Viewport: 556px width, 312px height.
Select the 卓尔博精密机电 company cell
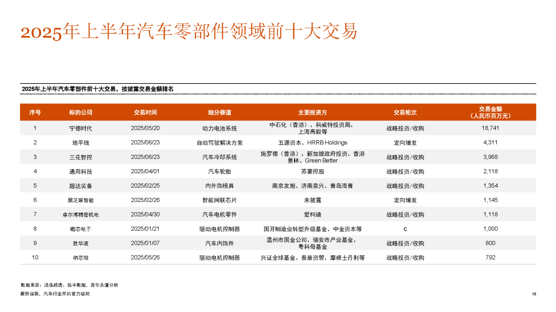tap(80, 215)
